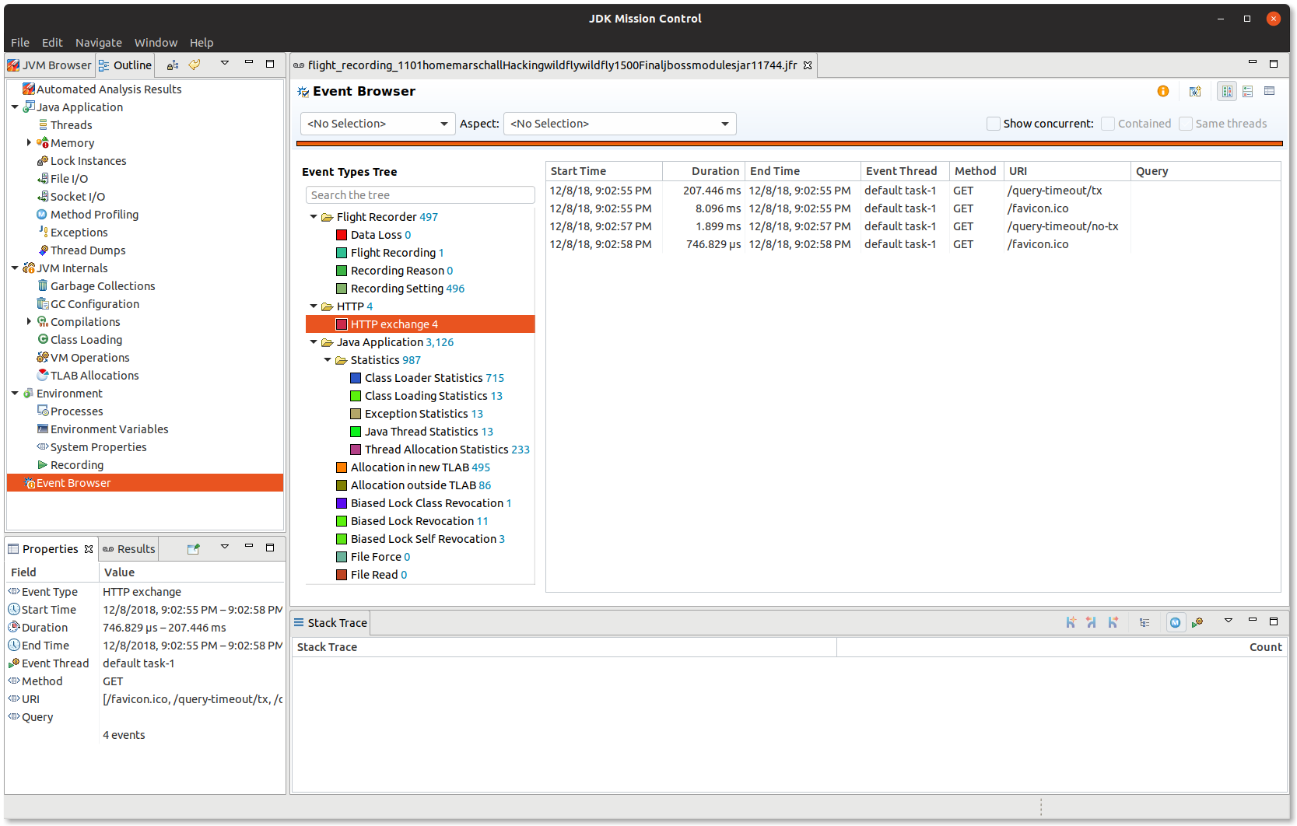
Task: Toggle stack trace tree view icon
Action: pyautogui.click(x=1145, y=622)
